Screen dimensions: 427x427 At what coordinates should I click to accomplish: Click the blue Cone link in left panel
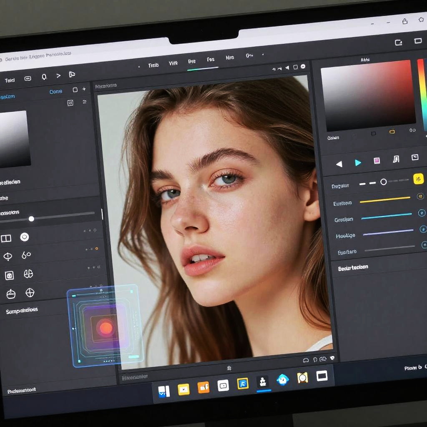[55, 92]
